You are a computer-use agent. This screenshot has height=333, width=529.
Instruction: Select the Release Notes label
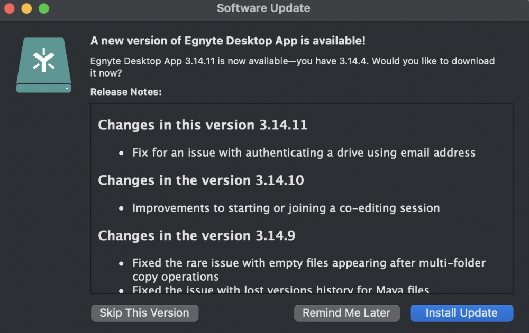coord(126,91)
